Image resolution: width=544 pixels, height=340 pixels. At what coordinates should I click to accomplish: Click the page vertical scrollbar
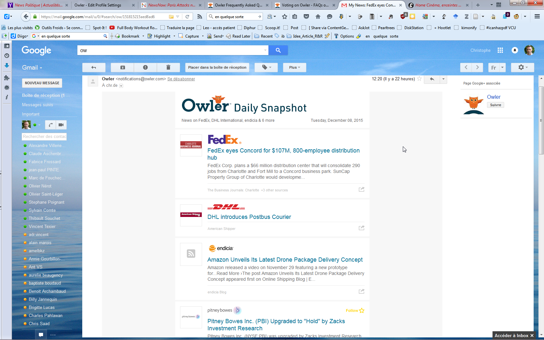(541, 120)
